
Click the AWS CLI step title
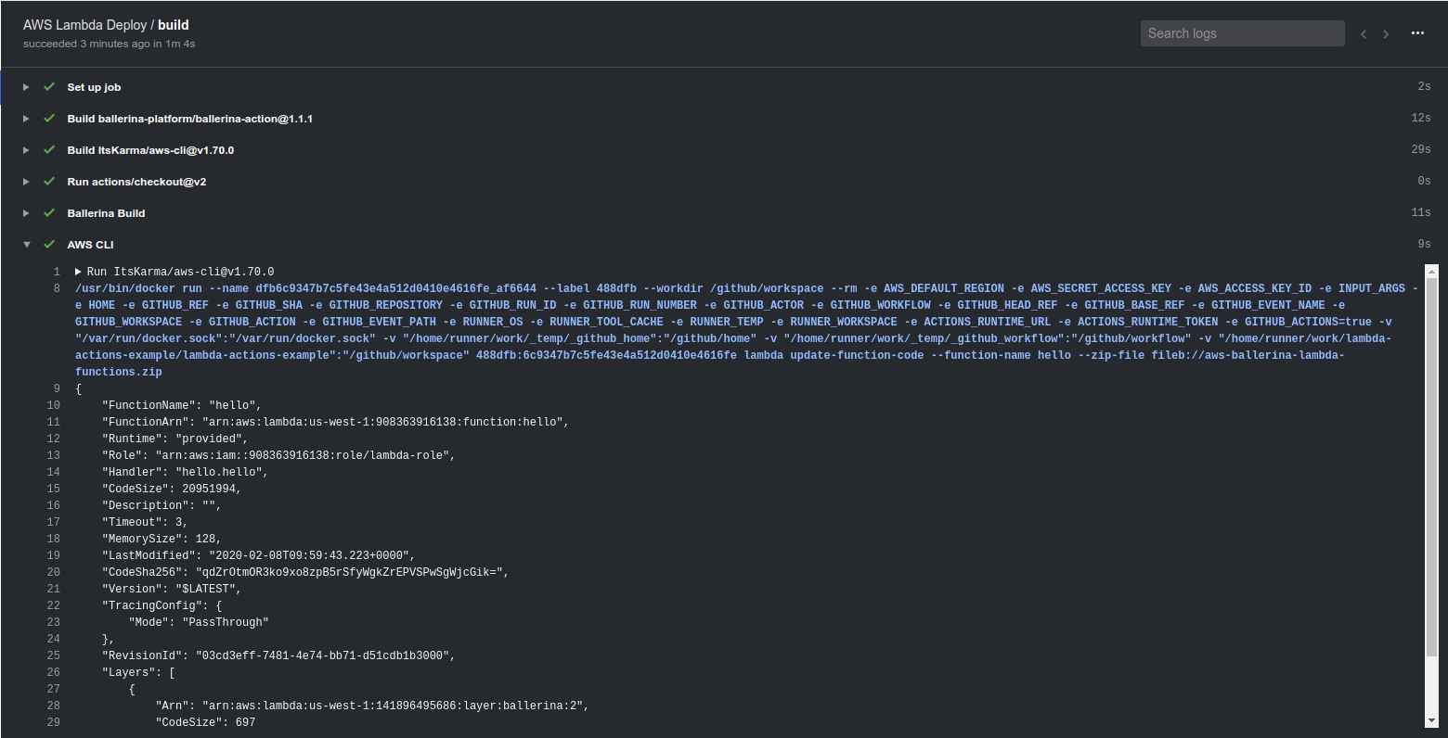(90, 245)
